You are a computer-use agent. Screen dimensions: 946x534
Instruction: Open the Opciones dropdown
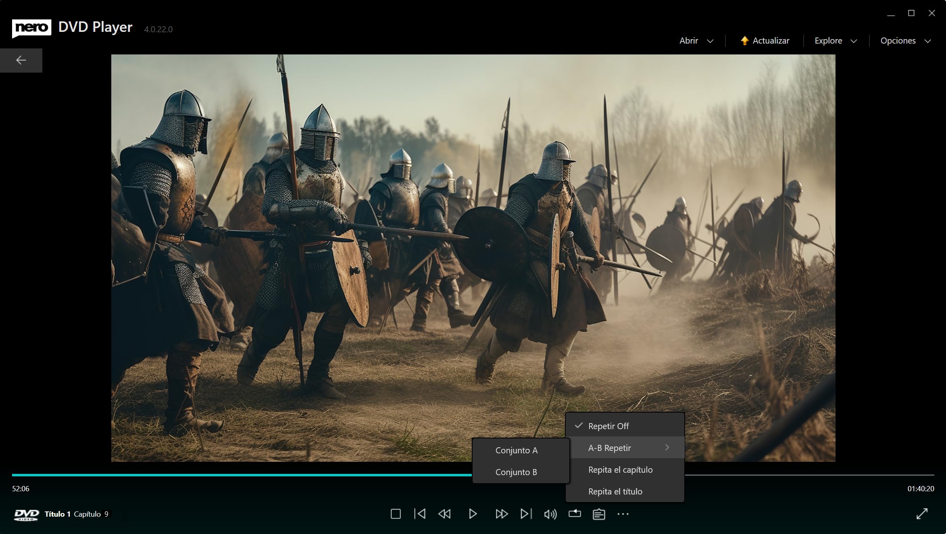[905, 41]
